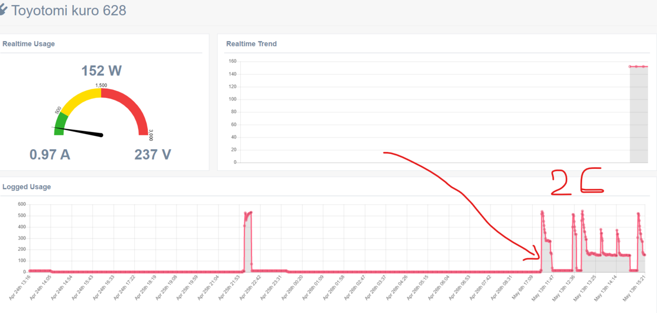The height and width of the screenshot is (313, 657).
Task: Click the plug icon beside Toyotomi kuro 628
Action: tap(3, 10)
